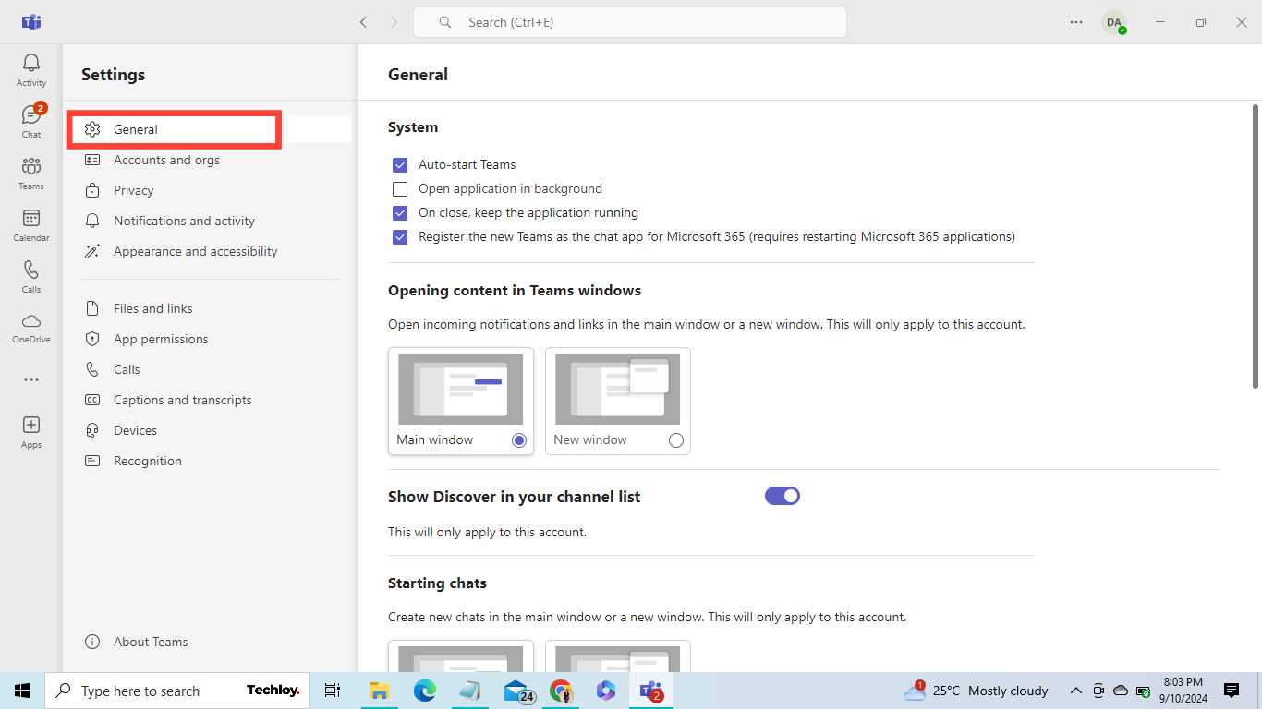Viewport: 1262px width, 709px height.
Task: Open Mail app with 24 badge
Action: pyautogui.click(x=518, y=691)
